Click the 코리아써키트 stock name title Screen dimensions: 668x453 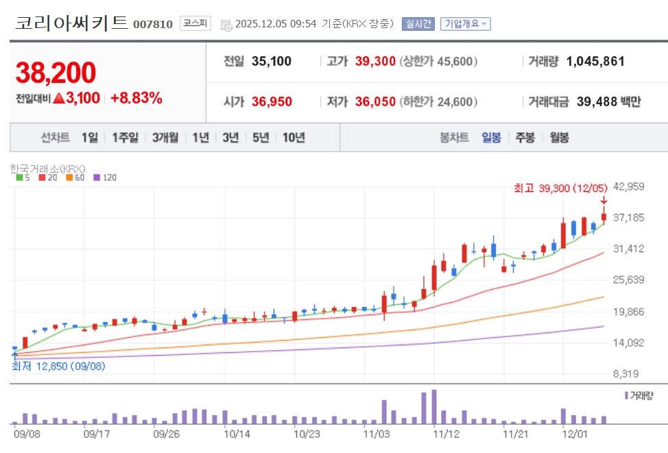(71, 23)
